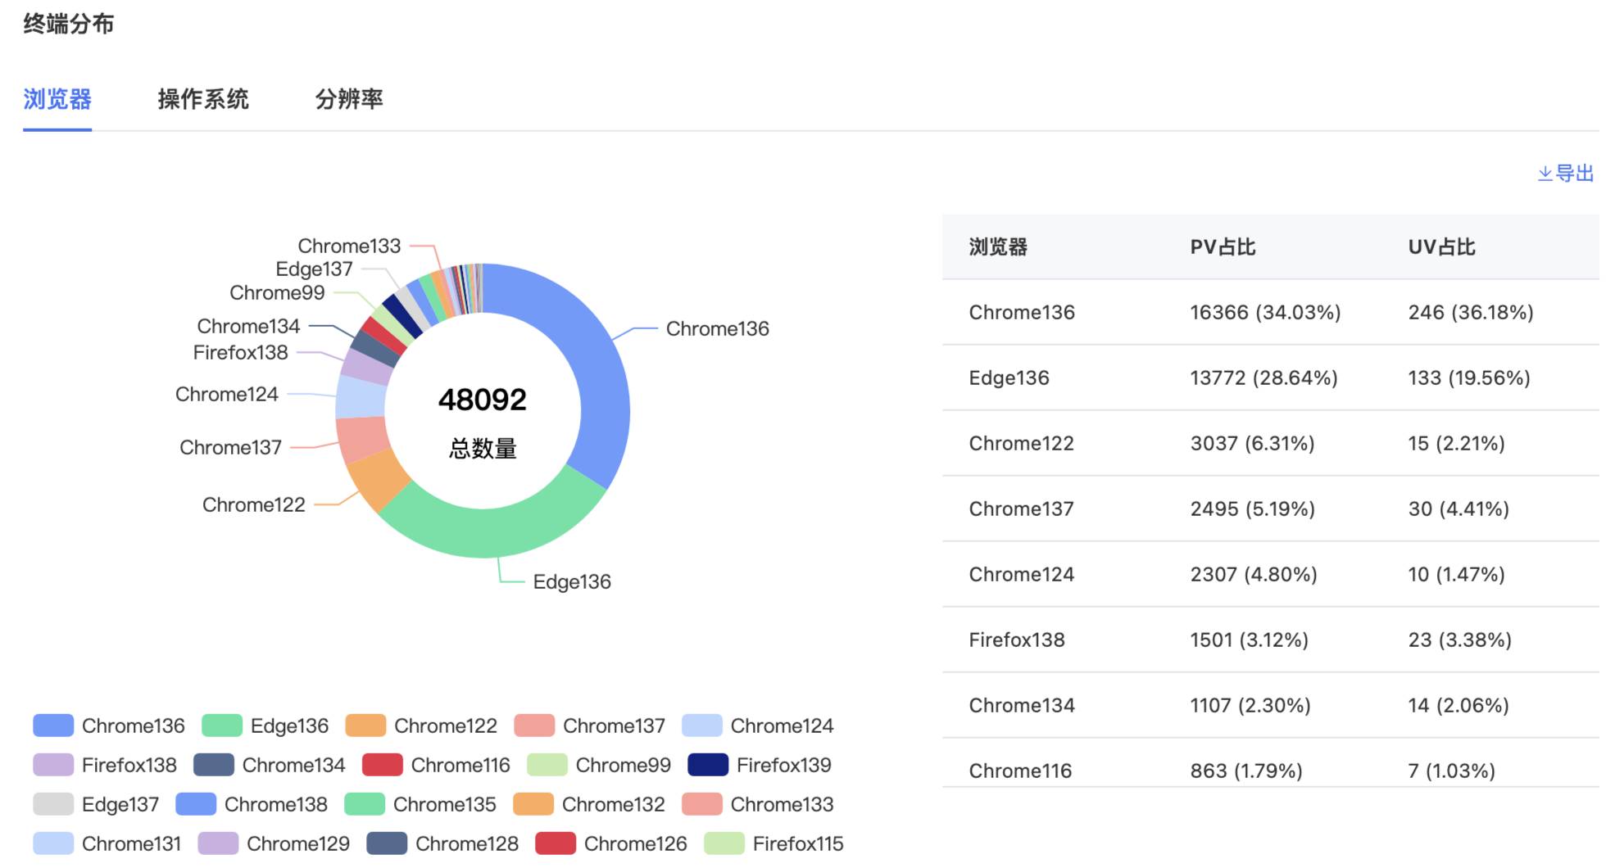Click the 浏览器 table column header
Image resolution: width=1624 pixels, height=868 pixels.
tap(998, 246)
